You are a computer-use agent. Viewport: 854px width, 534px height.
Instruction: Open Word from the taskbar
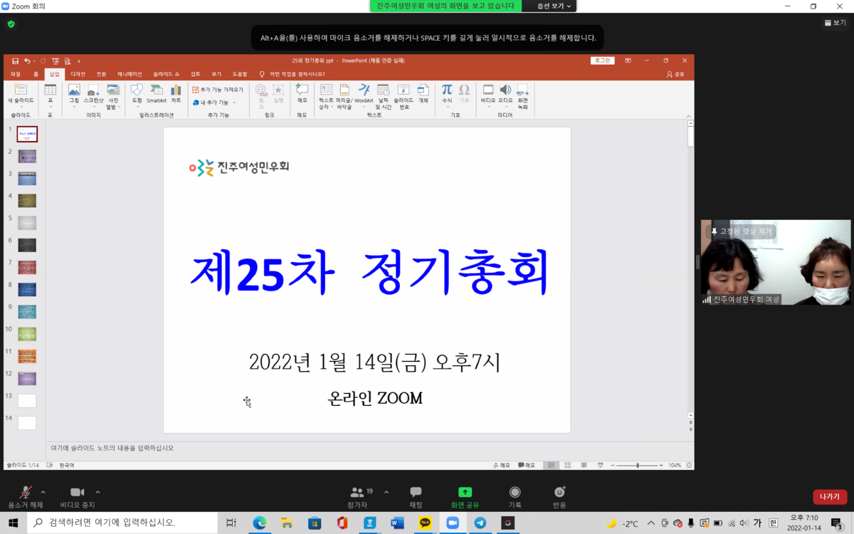point(397,523)
